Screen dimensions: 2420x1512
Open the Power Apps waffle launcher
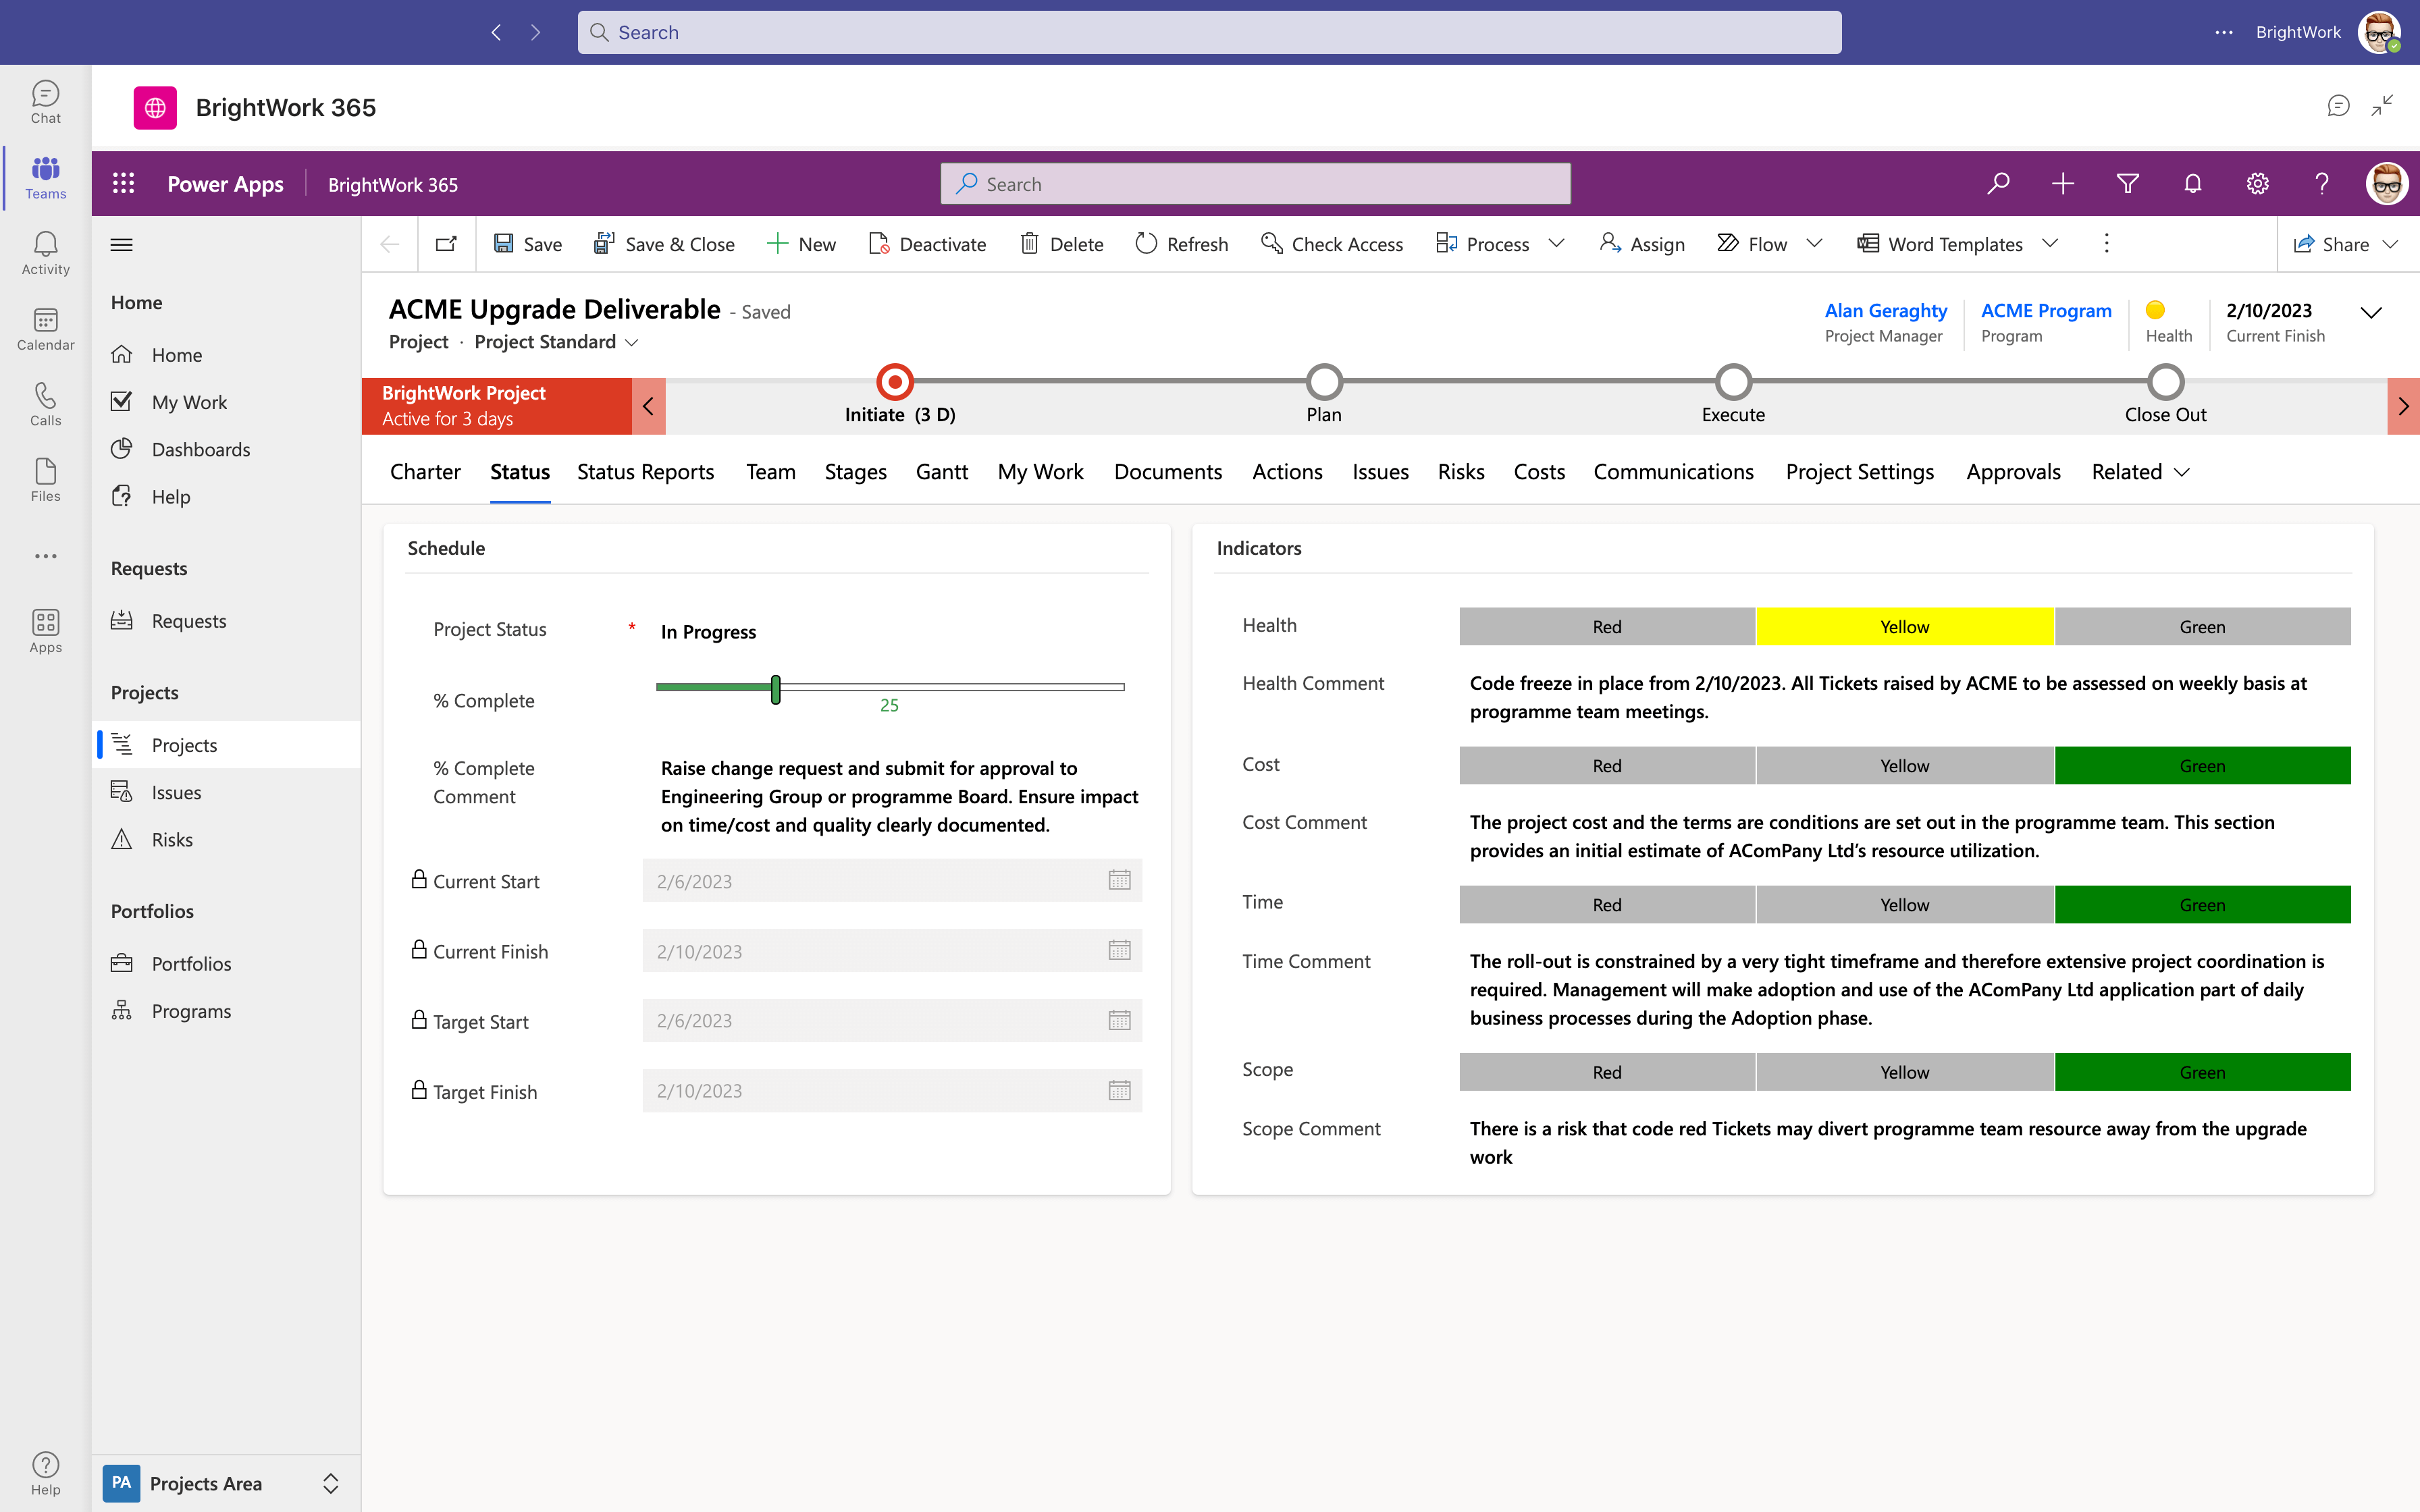[123, 184]
